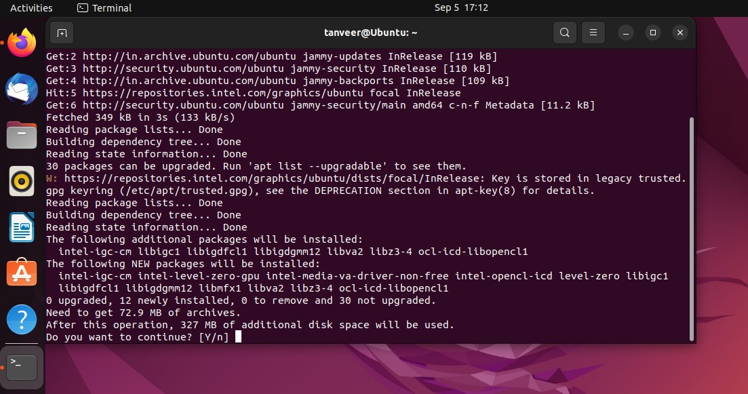748x394 pixels.
Task: Open the terminal search bar
Action: point(564,33)
